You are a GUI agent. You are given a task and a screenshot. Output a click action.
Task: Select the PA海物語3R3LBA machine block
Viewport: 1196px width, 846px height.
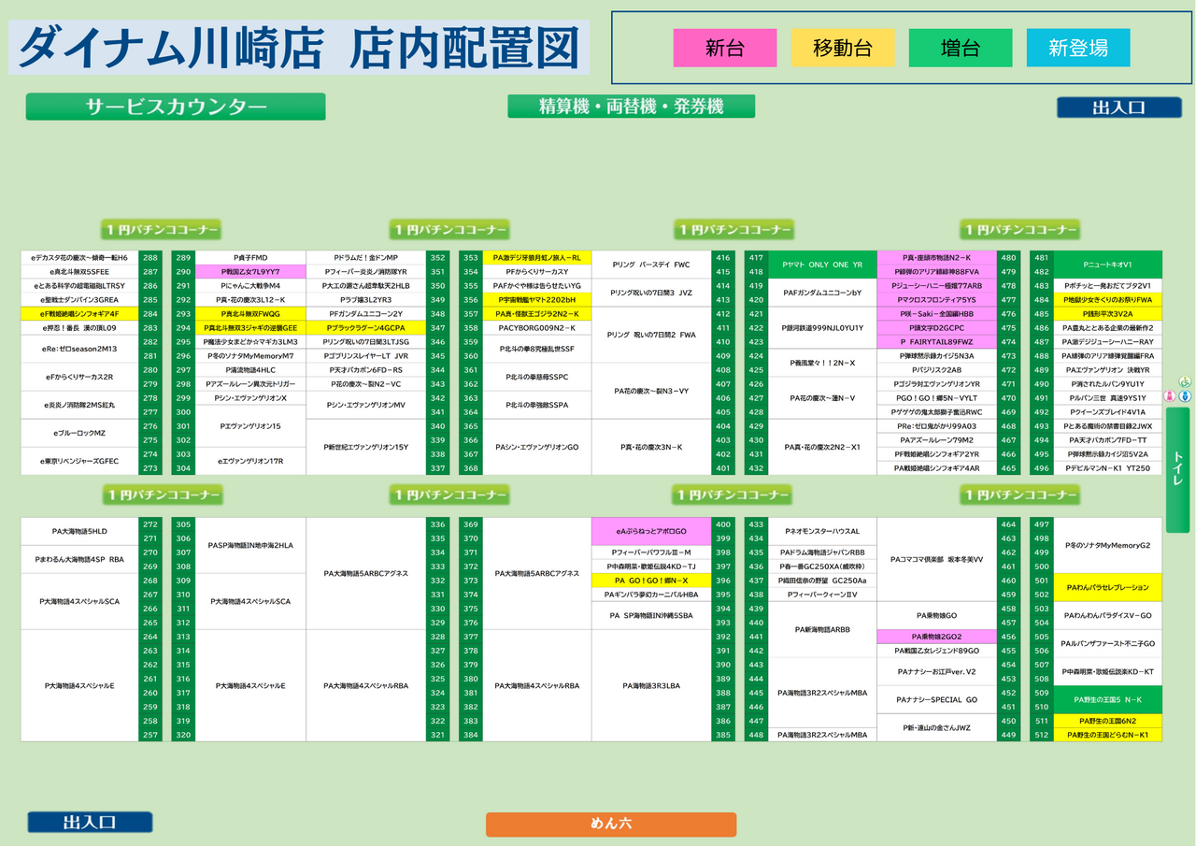pyautogui.click(x=650, y=685)
